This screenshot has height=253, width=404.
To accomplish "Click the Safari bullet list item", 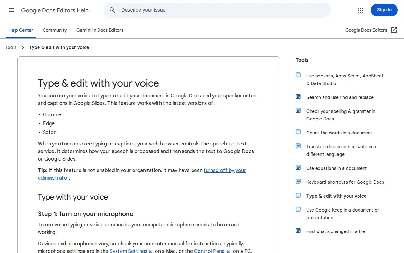I will coord(50,132).
